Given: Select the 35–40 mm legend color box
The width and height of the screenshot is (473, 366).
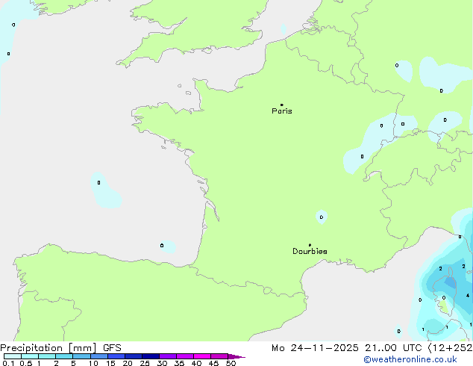Looking at the screenshot, I should [185, 356].
